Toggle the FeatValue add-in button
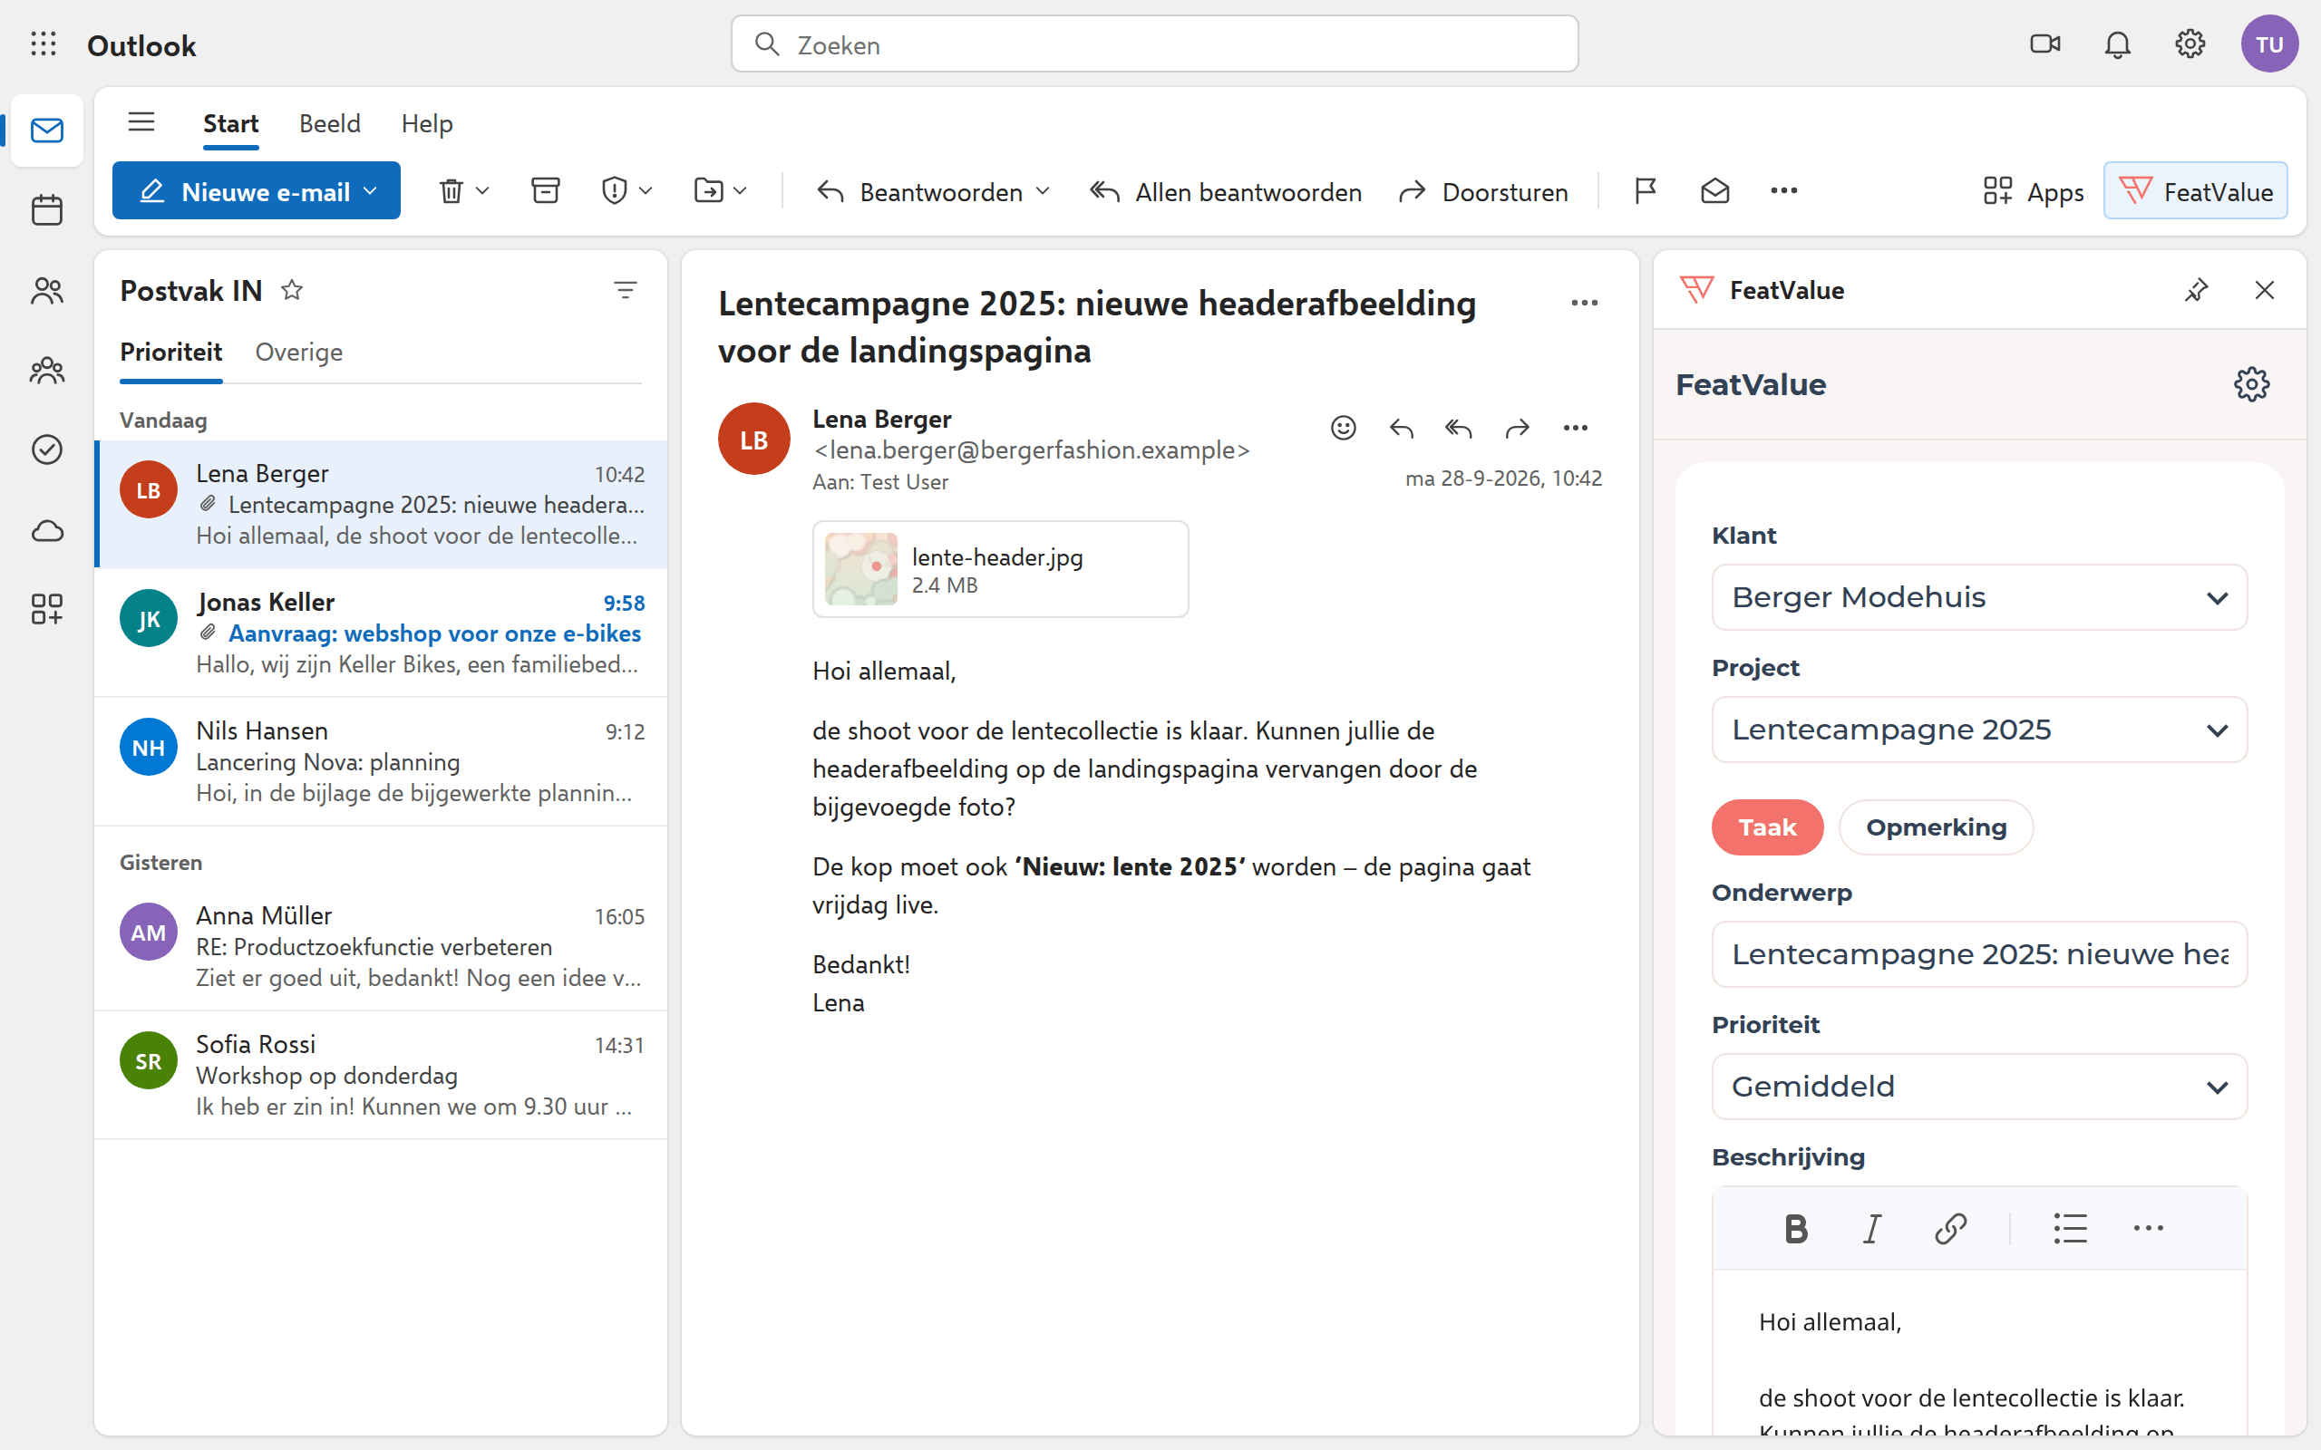2321x1450 pixels. [x=2194, y=191]
